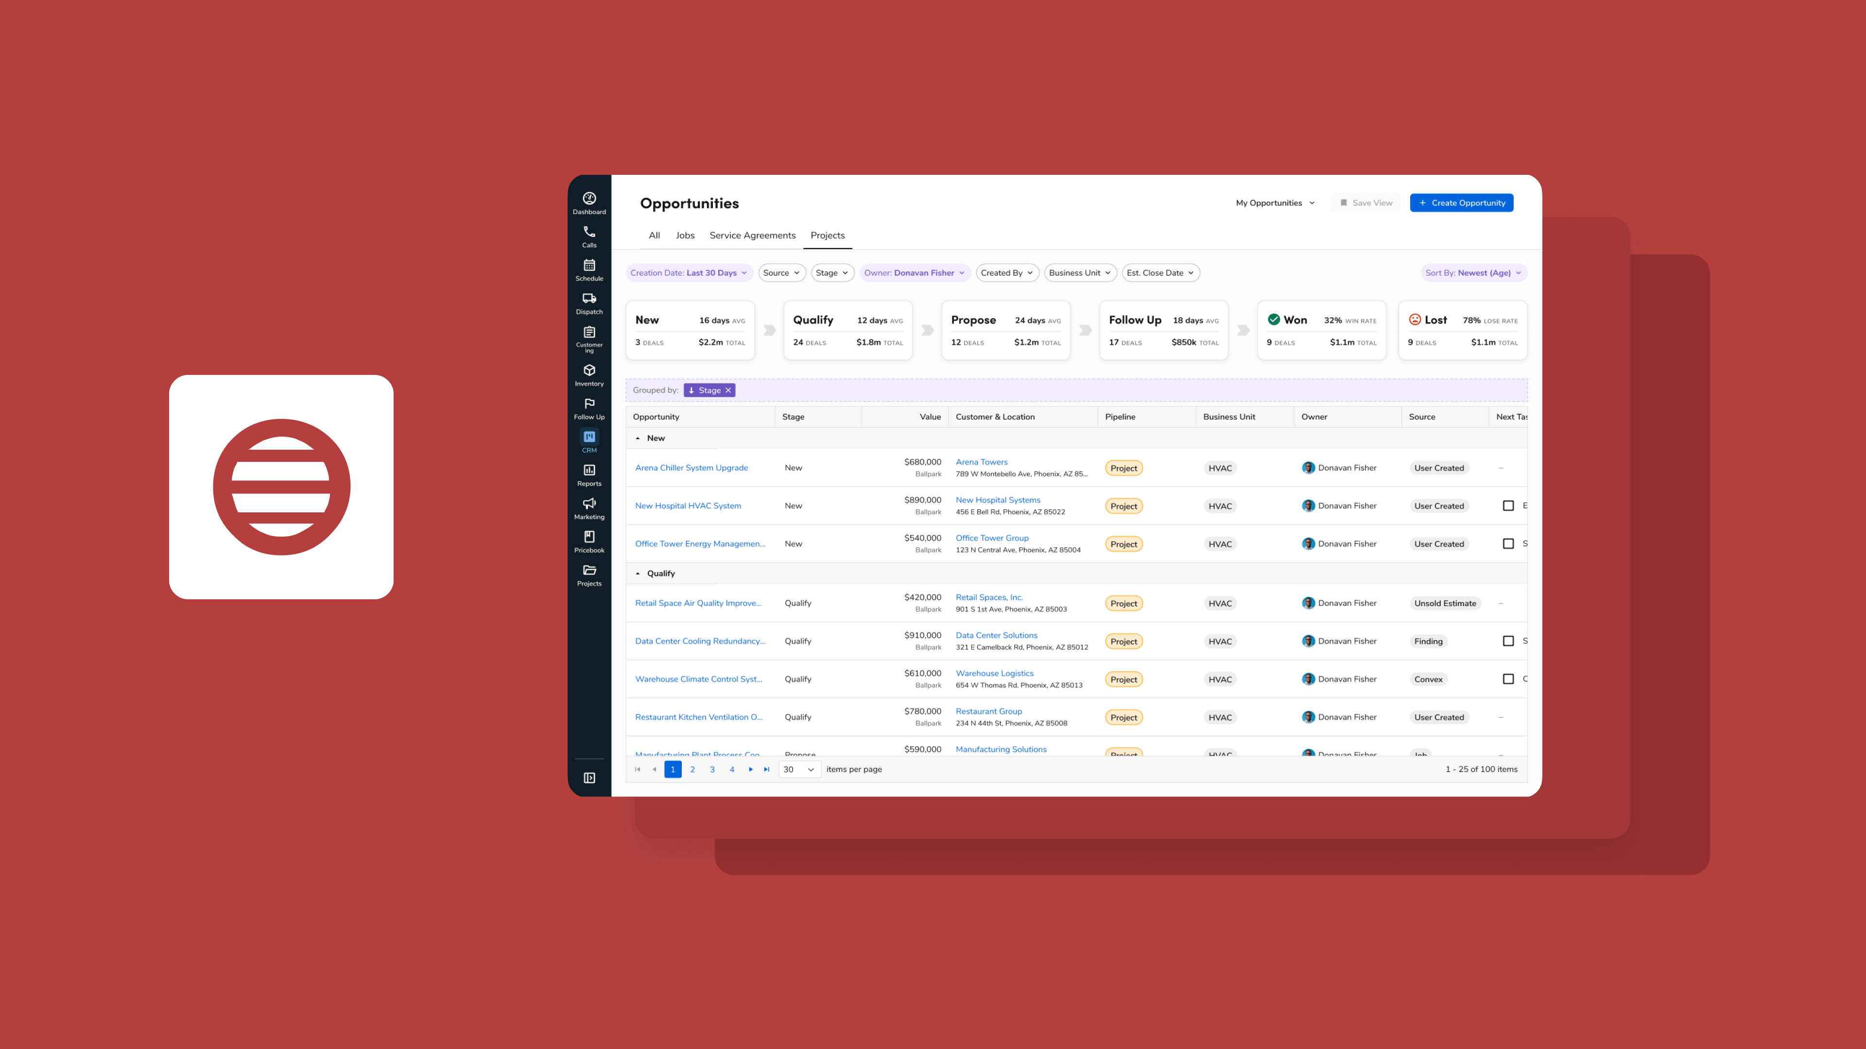Open the Business Unit filter dropdown
The height and width of the screenshot is (1049, 1866).
1079,273
